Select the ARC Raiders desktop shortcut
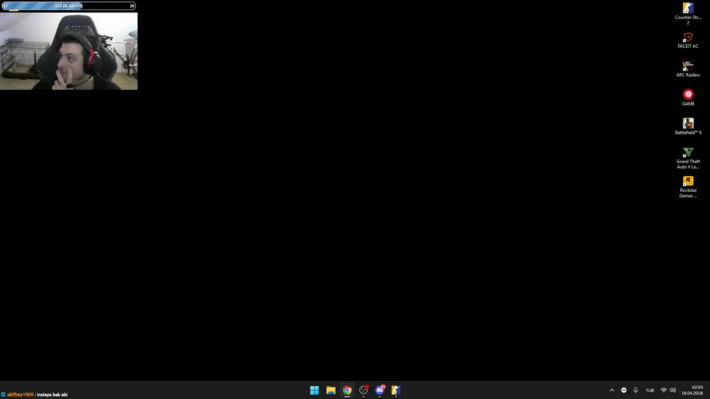 [x=688, y=69]
